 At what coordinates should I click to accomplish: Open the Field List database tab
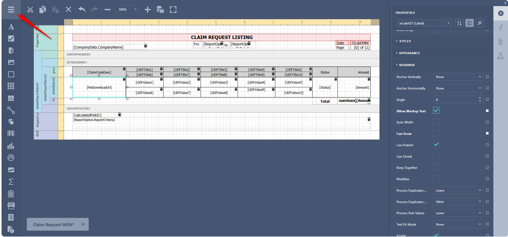pyautogui.click(x=501, y=42)
